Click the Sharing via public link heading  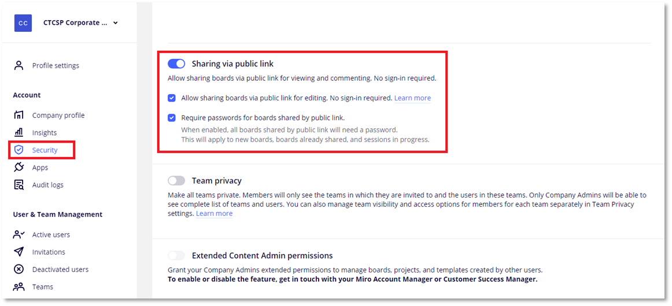click(x=232, y=64)
